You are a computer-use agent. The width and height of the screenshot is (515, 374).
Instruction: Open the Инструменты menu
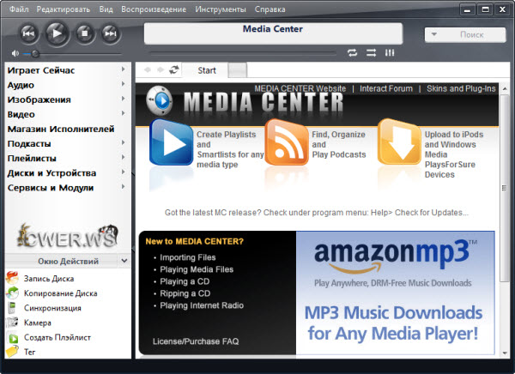pyautogui.click(x=221, y=9)
